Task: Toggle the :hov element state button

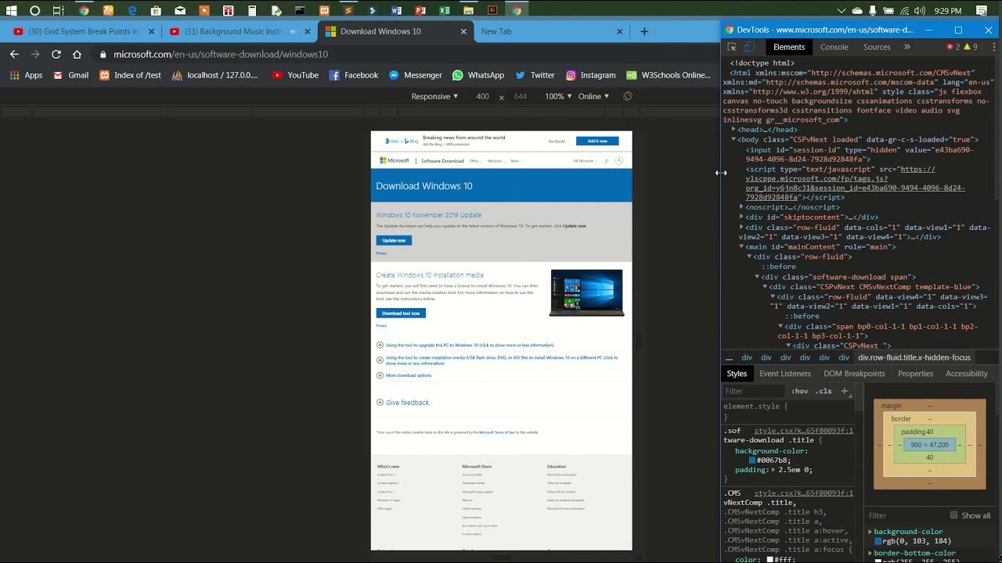Action: coord(799,391)
